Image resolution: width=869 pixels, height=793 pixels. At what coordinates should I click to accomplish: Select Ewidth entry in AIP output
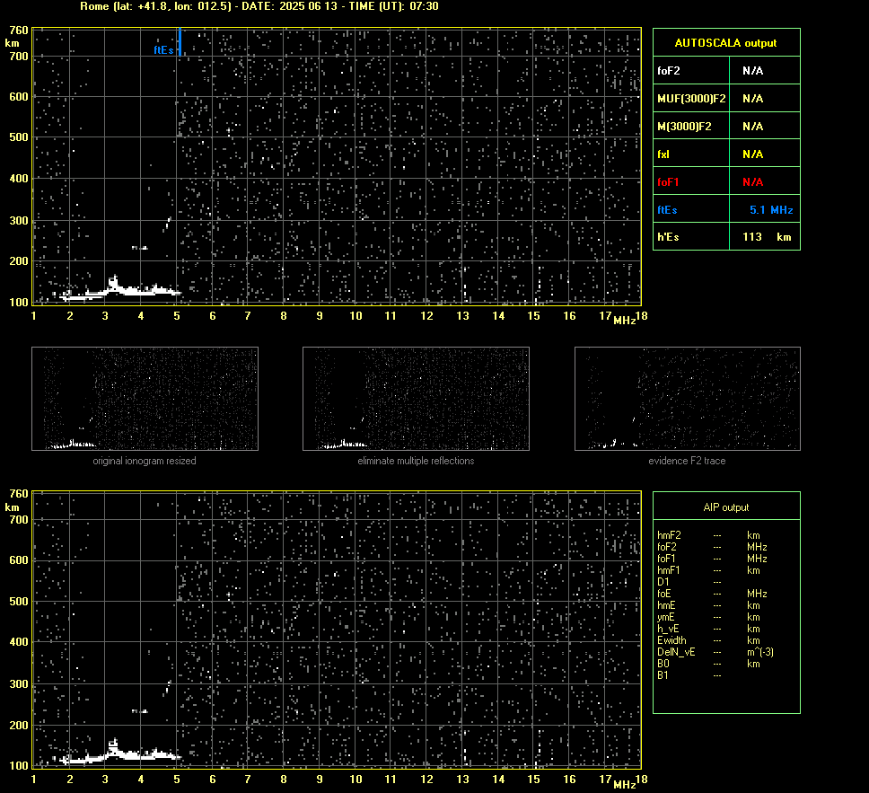[671, 640]
